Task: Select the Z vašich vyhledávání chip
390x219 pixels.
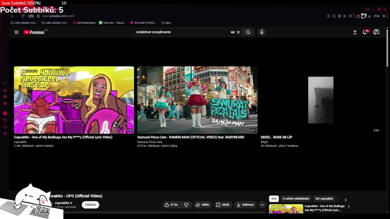Action: coord(296,199)
